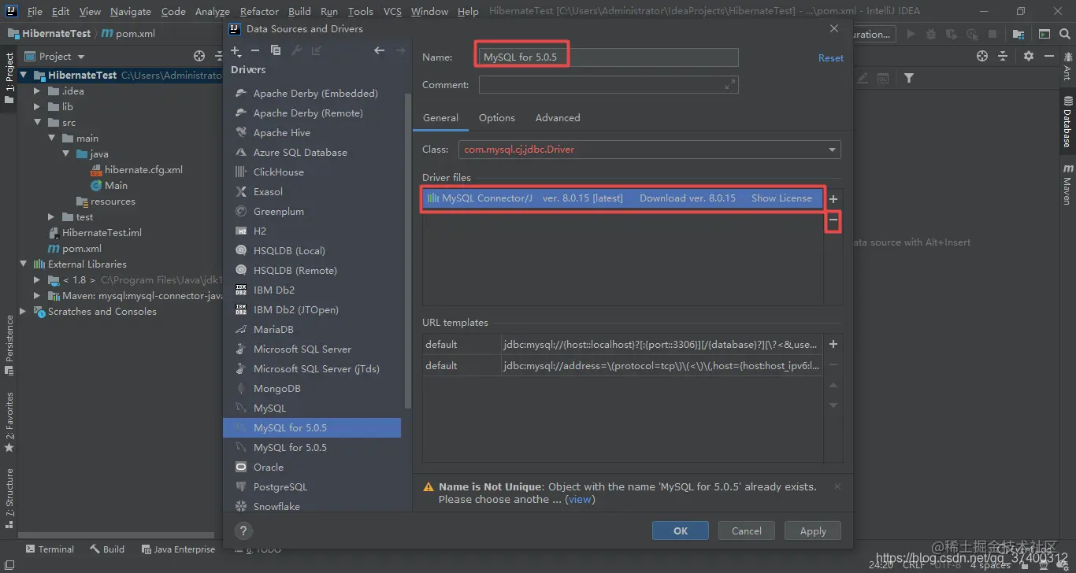
Task: Open the Class driver dropdown
Action: [833, 150]
